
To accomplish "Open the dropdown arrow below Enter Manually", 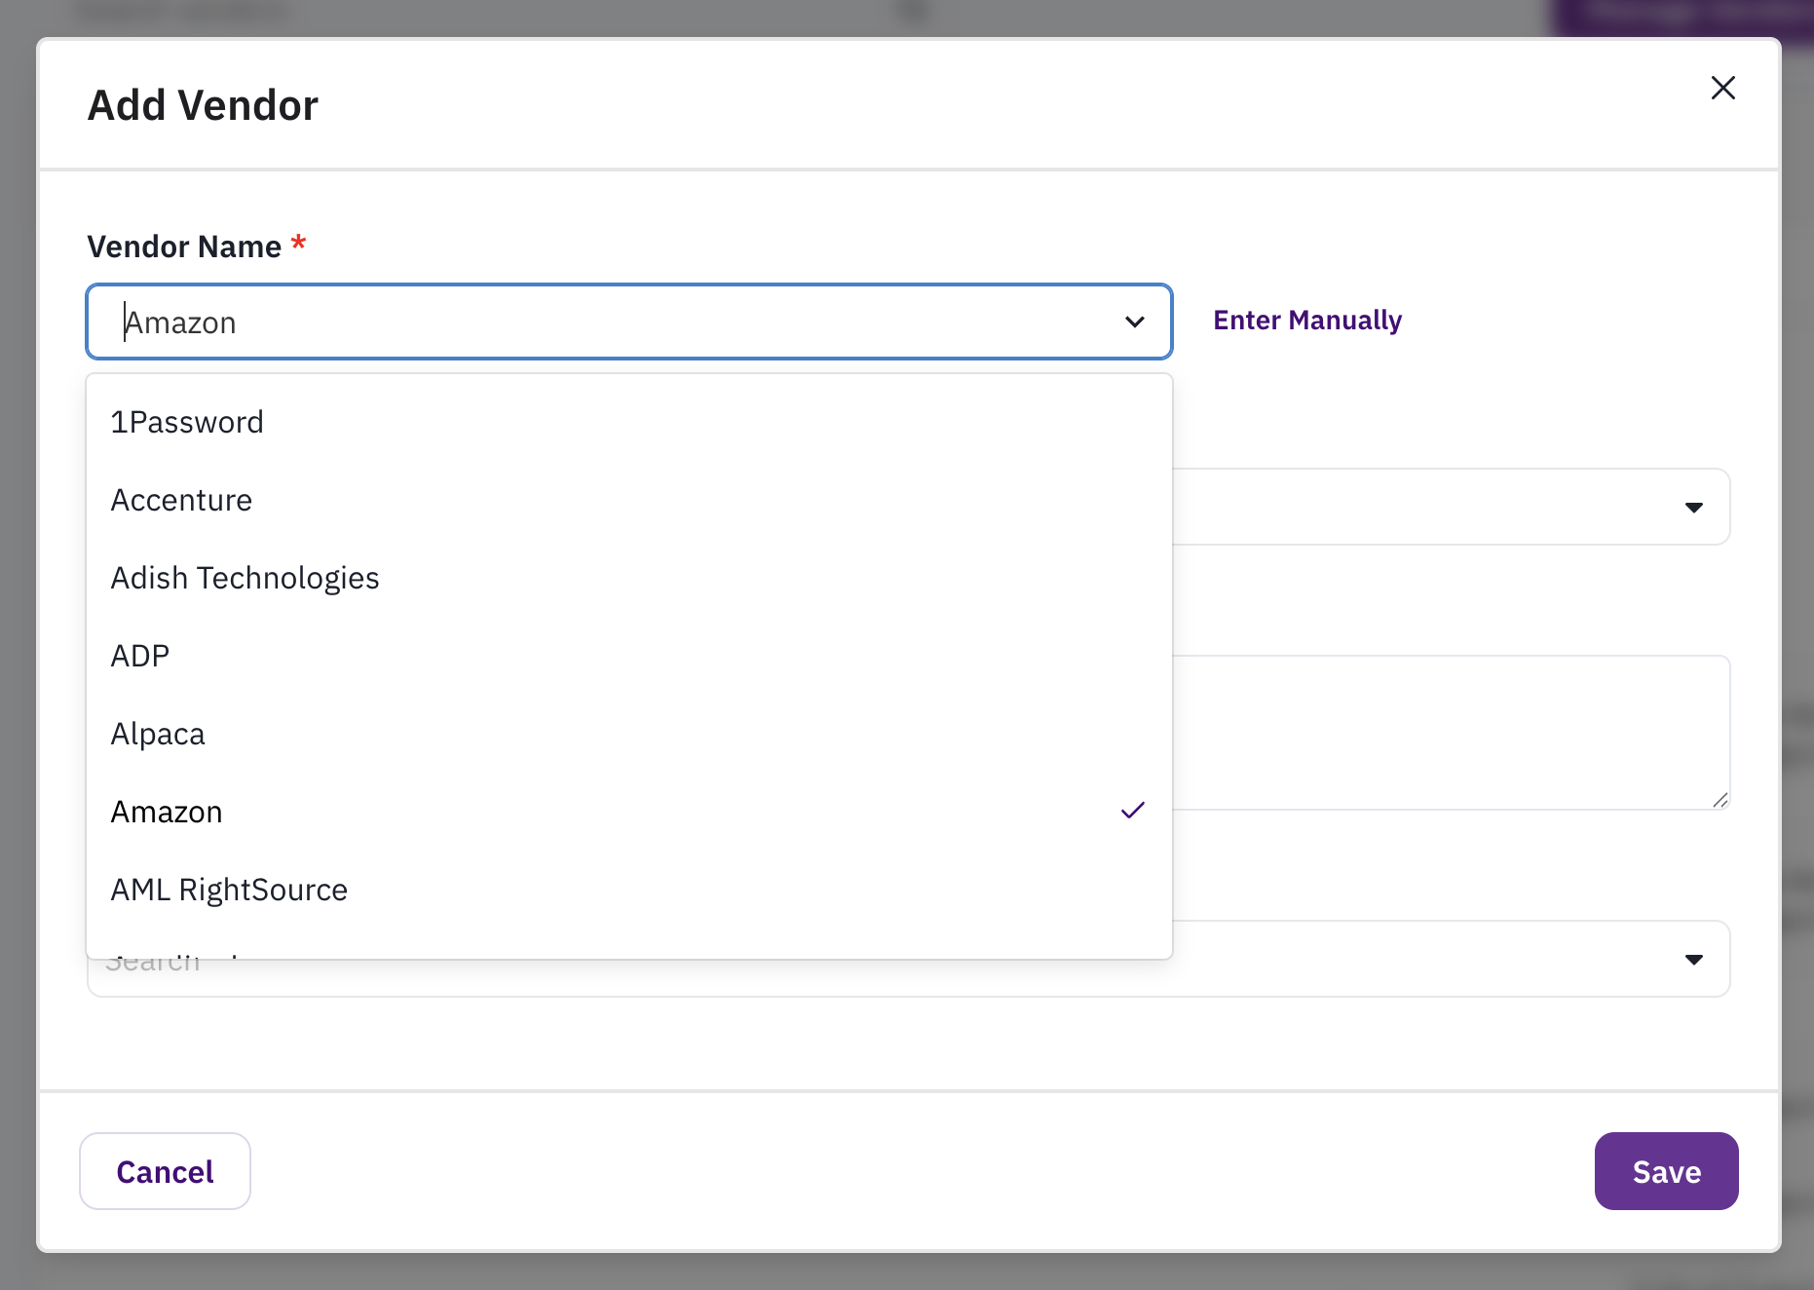I will [1693, 507].
